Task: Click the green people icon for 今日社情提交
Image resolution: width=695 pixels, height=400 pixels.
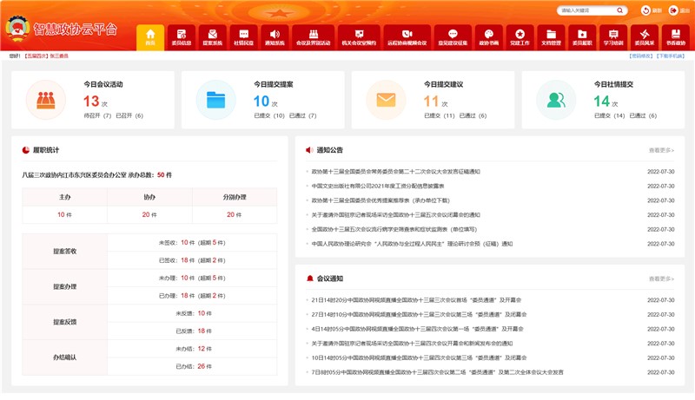Action: coord(556,100)
